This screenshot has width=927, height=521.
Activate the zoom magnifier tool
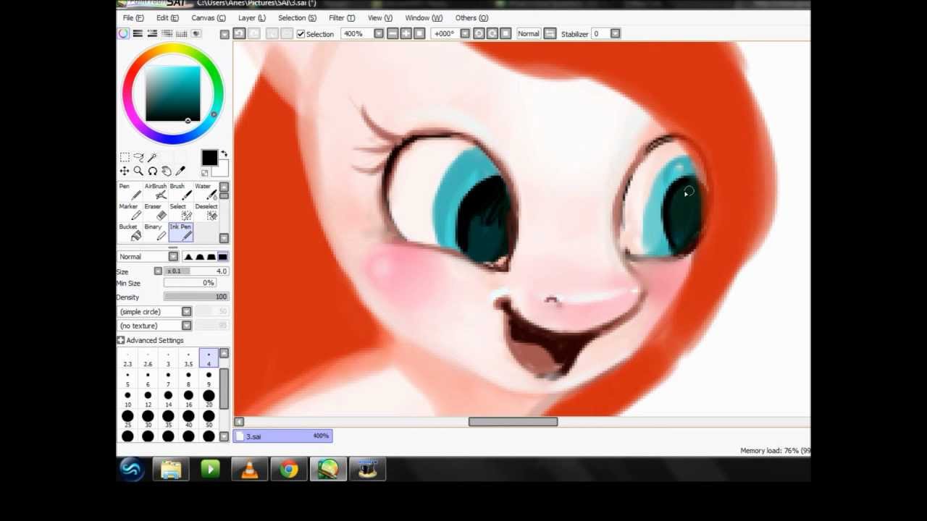[x=138, y=171]
